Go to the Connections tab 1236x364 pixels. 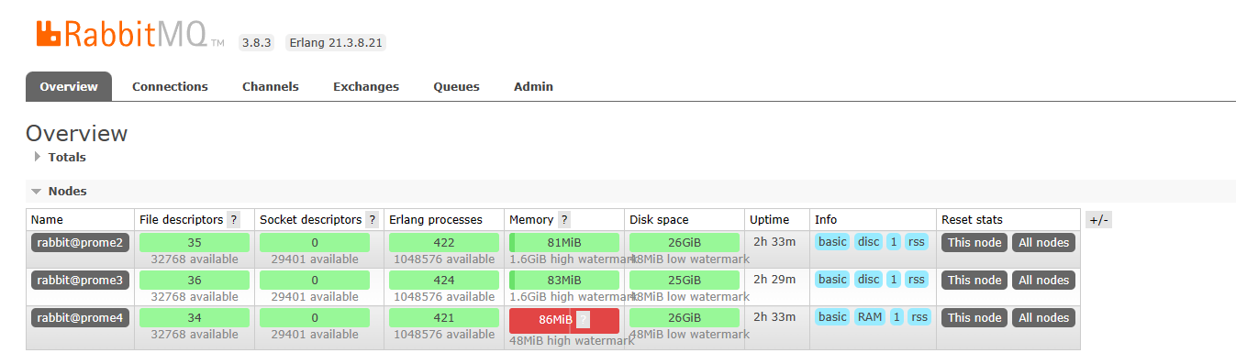click(170, 86)
